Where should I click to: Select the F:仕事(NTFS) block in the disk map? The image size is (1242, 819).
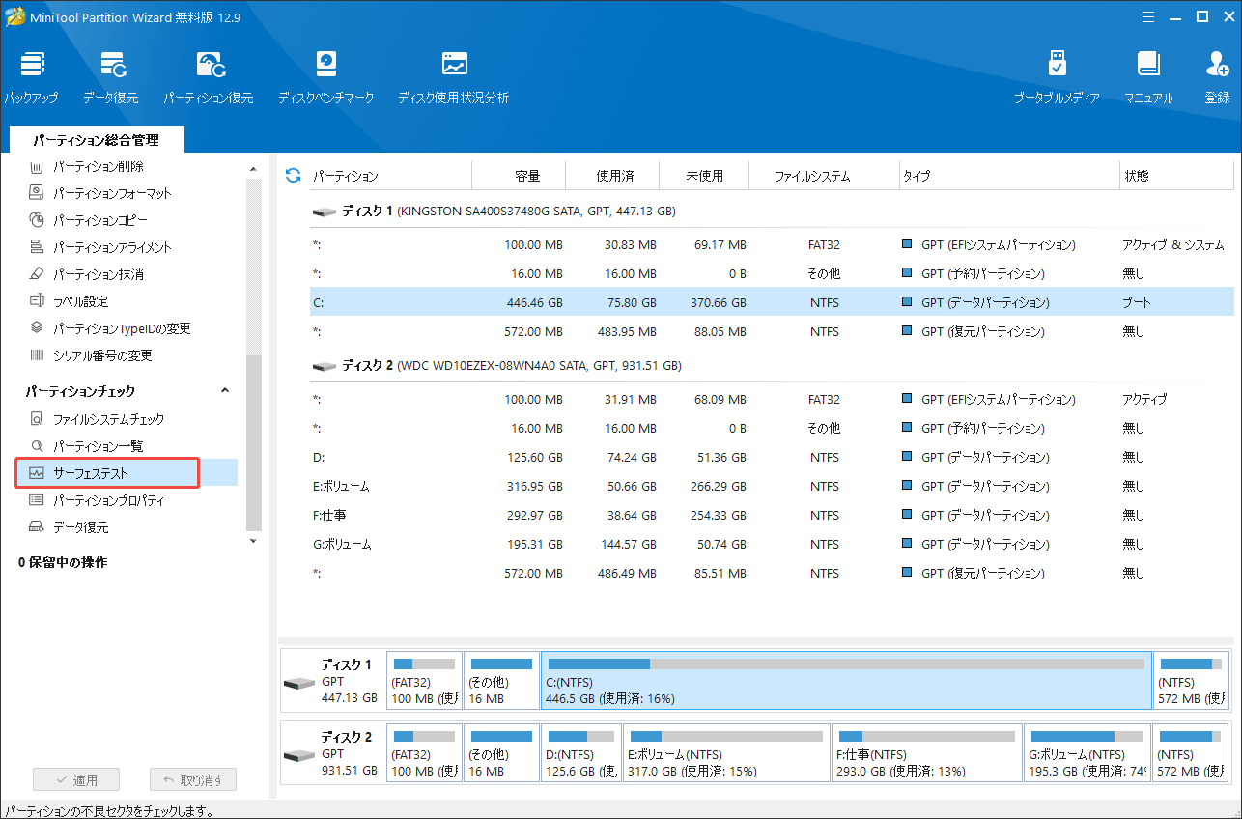(x=927, y=753)
